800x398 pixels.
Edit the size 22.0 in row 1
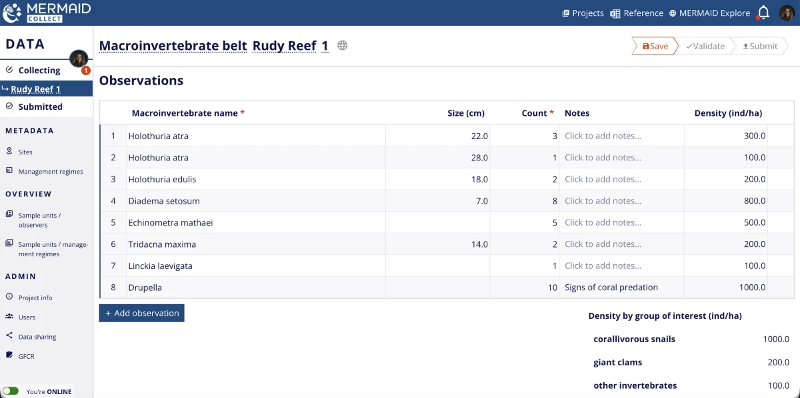pyautogui.click(x=438, y=136)
